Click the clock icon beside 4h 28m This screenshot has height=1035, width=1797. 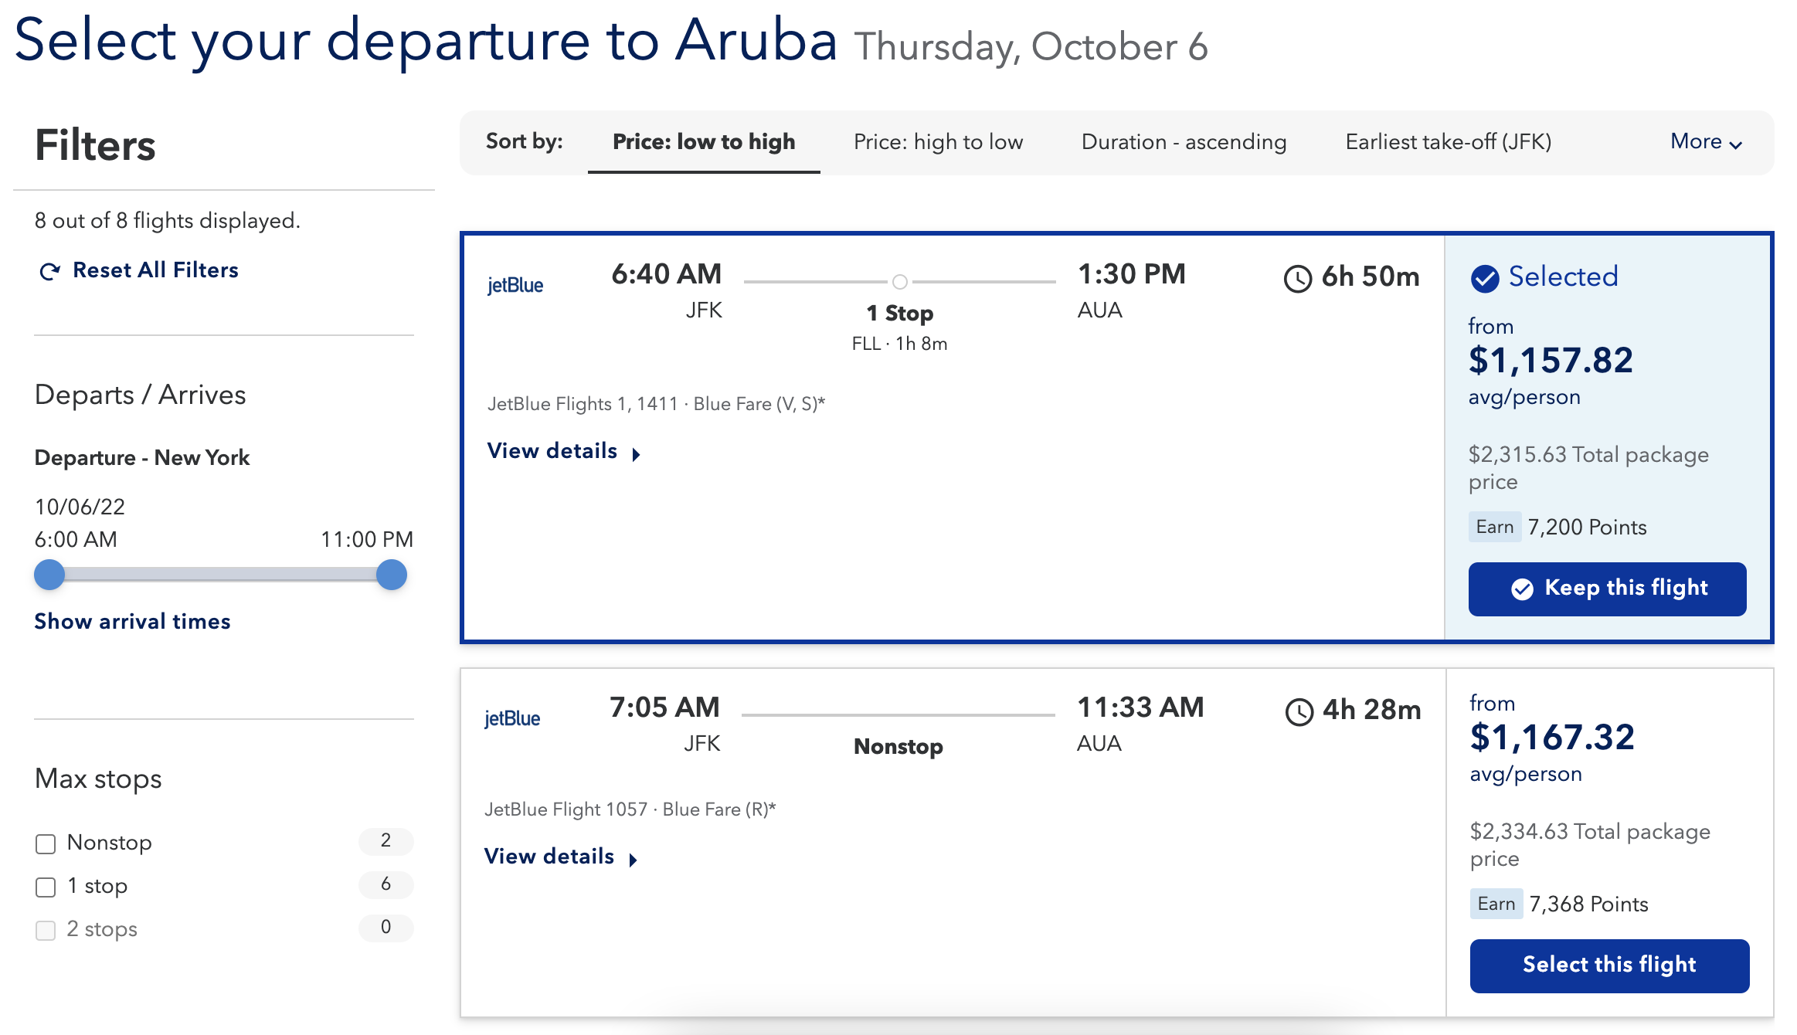point(1299,711)
